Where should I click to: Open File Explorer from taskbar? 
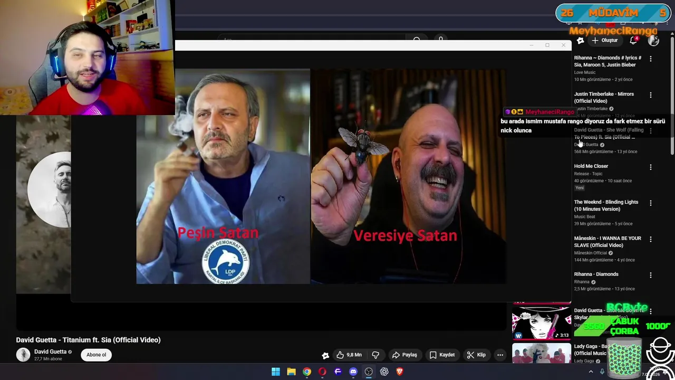[291, 372]
